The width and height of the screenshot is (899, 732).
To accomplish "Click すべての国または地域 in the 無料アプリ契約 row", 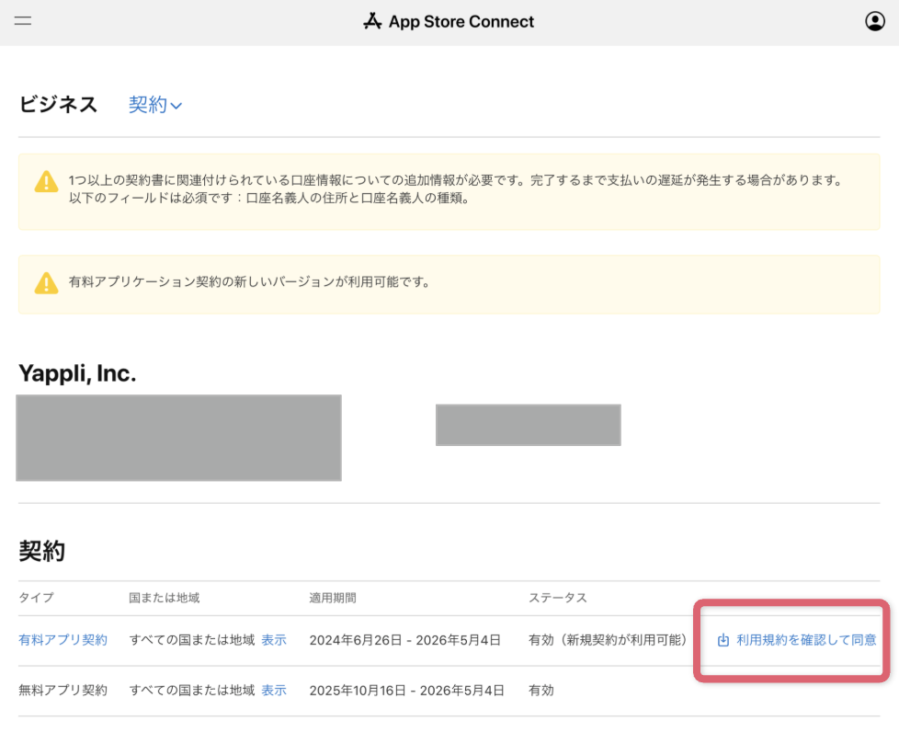I will tap(192, 690).
